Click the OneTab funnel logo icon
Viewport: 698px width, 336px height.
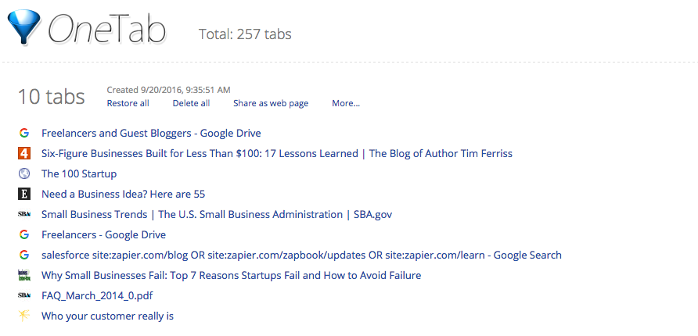tap(23, 27)
